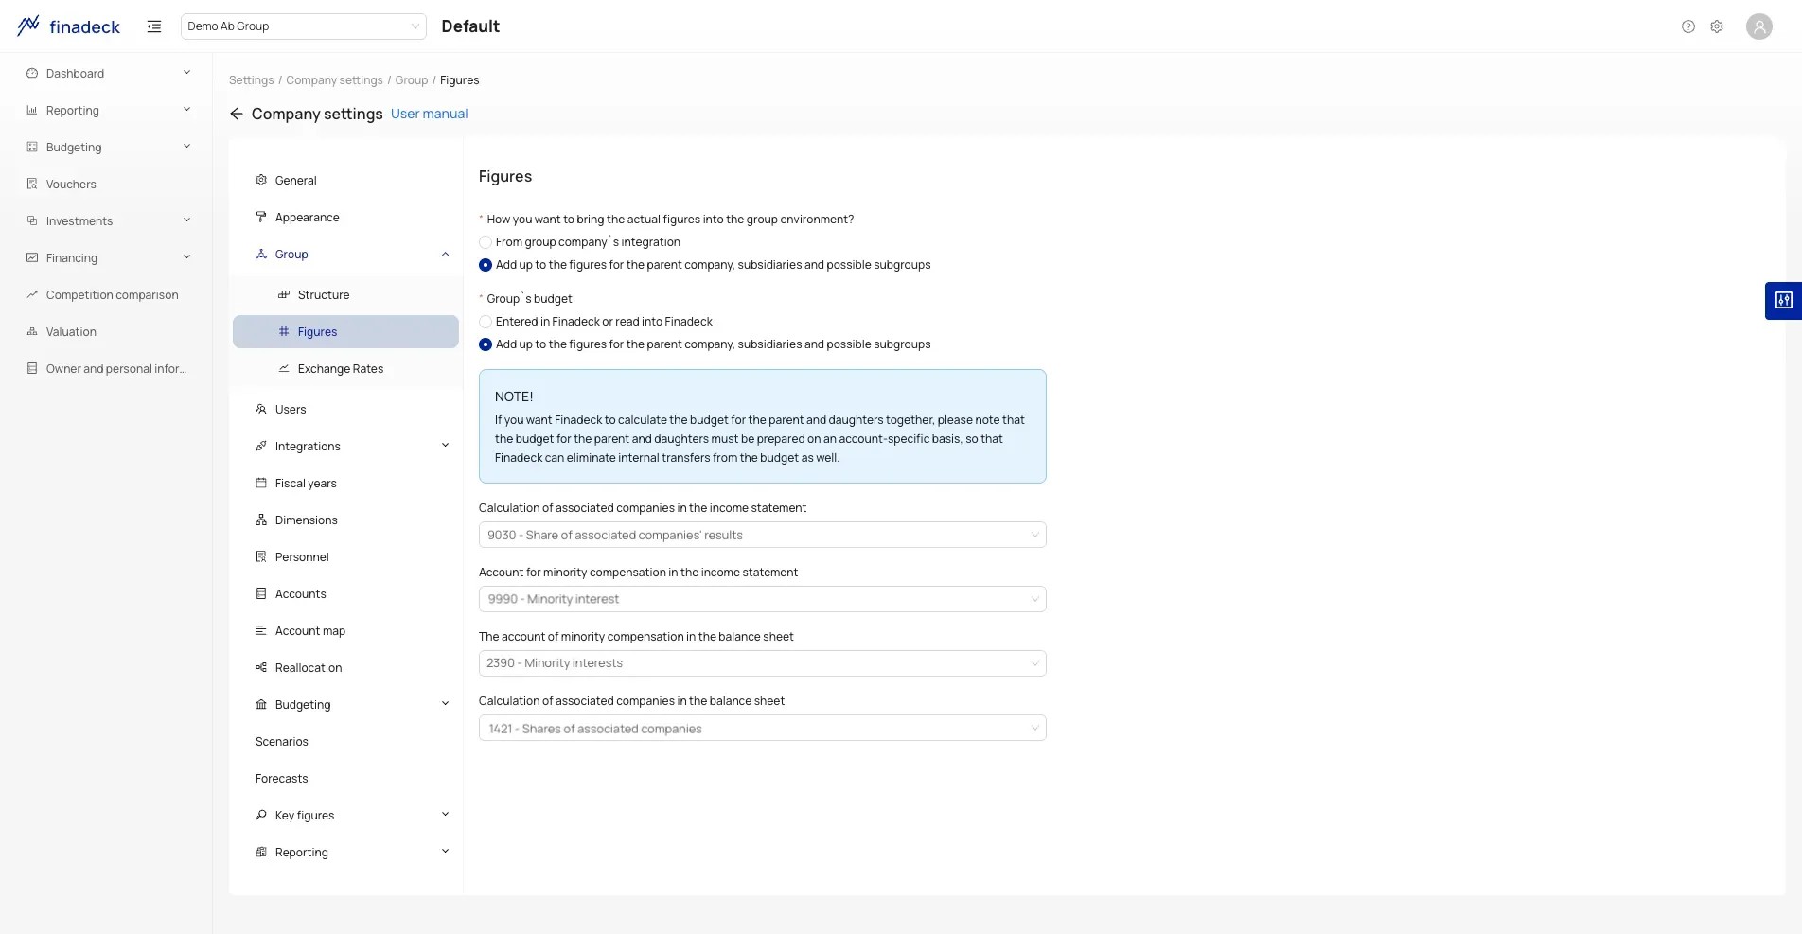Open the blue side panel settings icon
The width and height of the screenshot is (1802, 934).
[1784, 301]
